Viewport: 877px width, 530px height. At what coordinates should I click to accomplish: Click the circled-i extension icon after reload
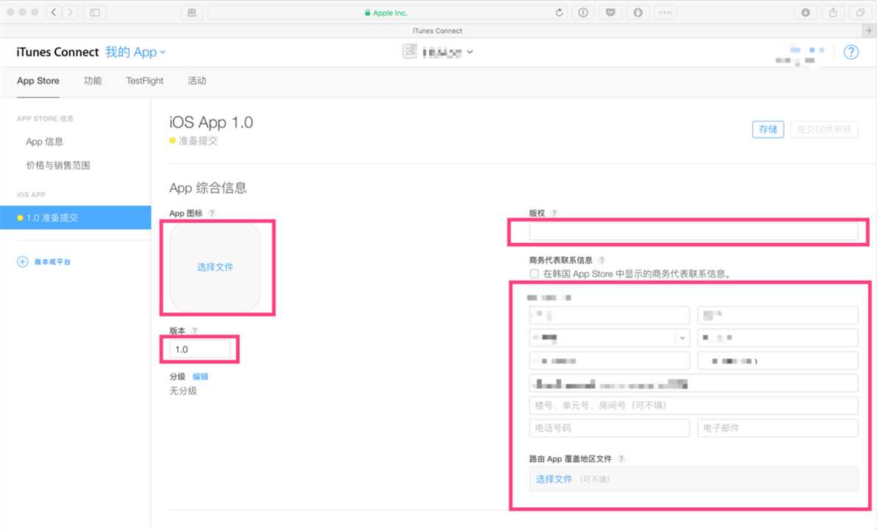coord(582,13)
